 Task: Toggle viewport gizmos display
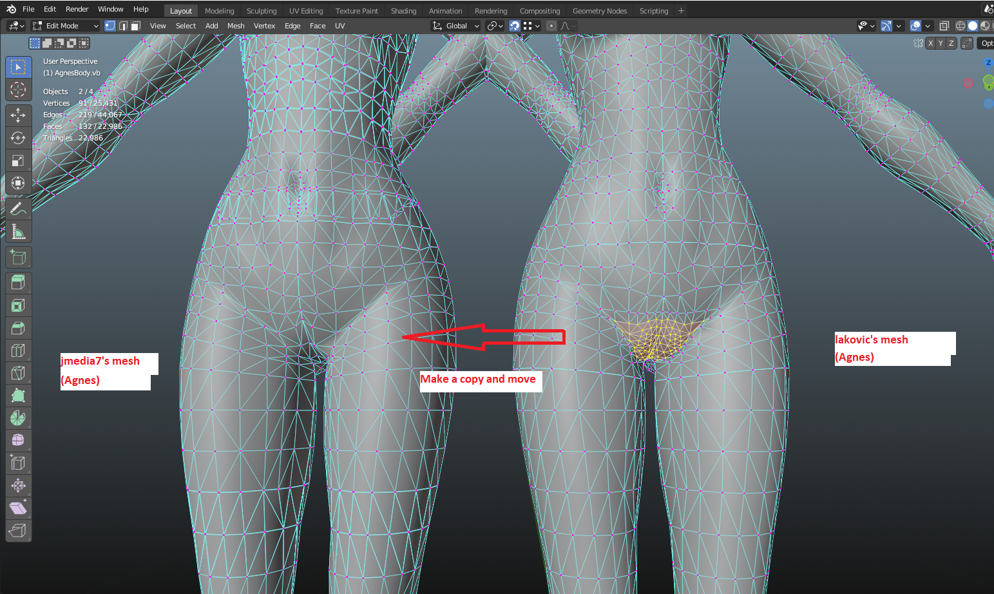[886, 26]
